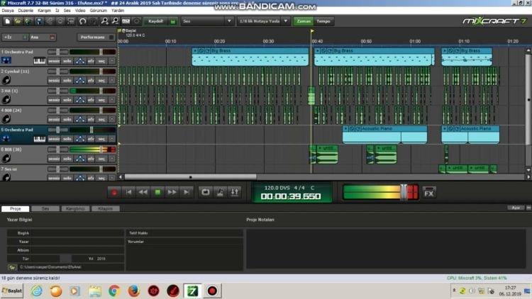Switch timeline to Zaman mode
Viewport: 532px width, 299px height.
click(x=304, y=21)
